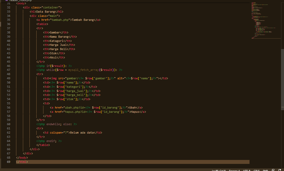This screenshot has height=171, width=284.
Task: Click the th "Stok" header text
Action: pos(53,53)
